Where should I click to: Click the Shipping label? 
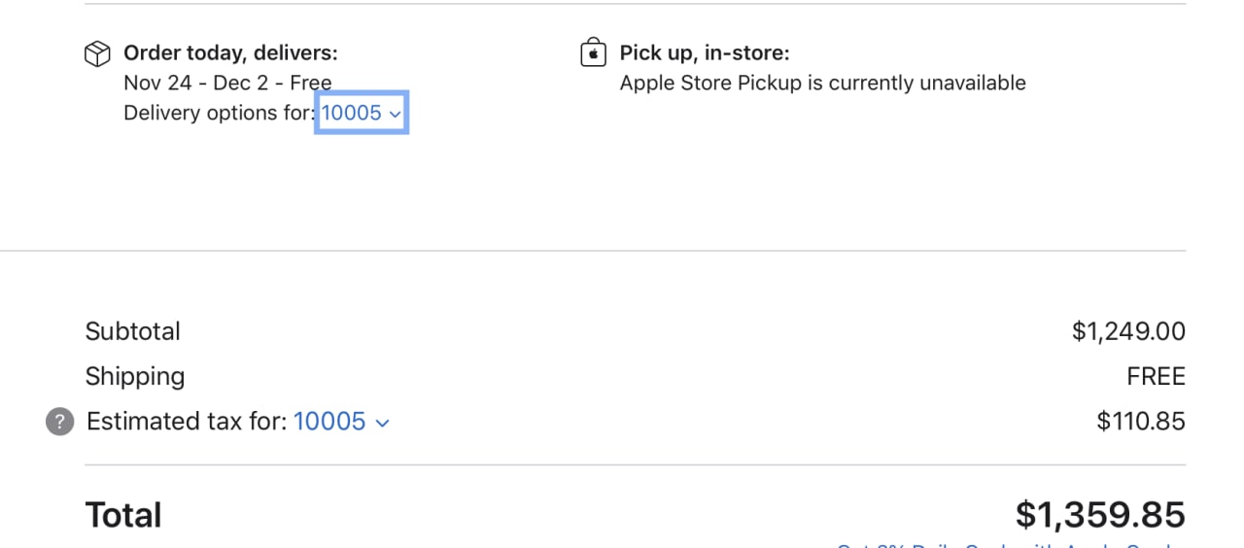point(135,376)
